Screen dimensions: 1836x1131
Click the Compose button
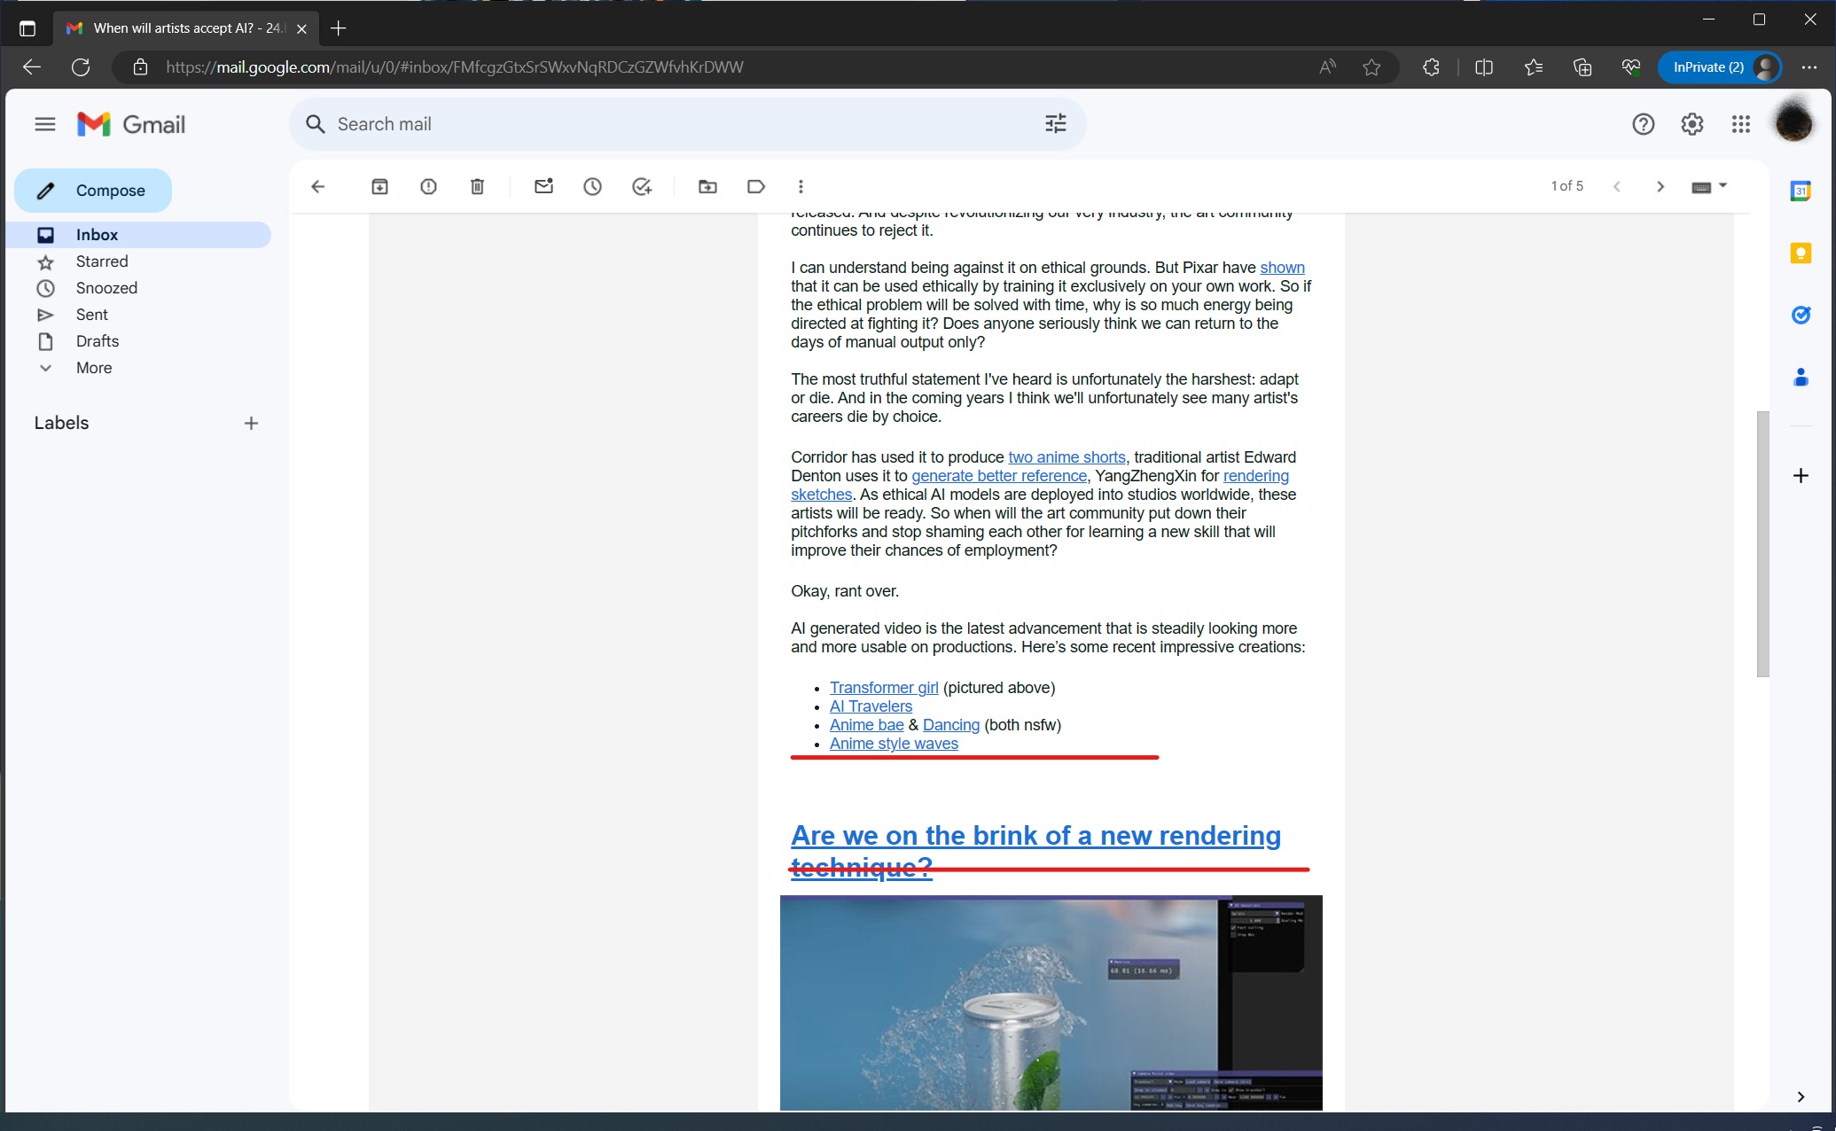[93, 191]
